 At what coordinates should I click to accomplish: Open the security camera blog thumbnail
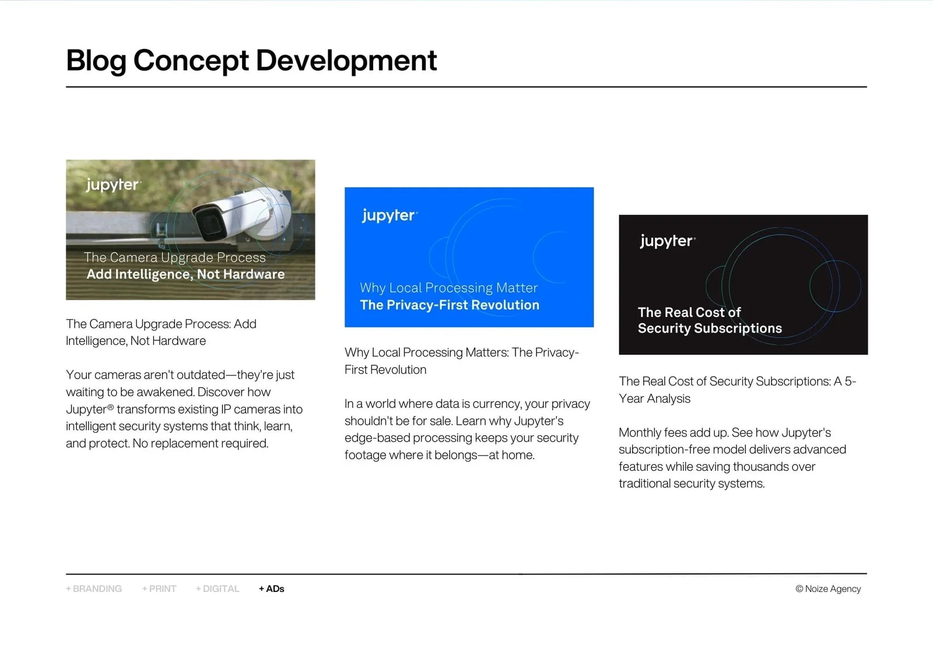coord(190,230)
